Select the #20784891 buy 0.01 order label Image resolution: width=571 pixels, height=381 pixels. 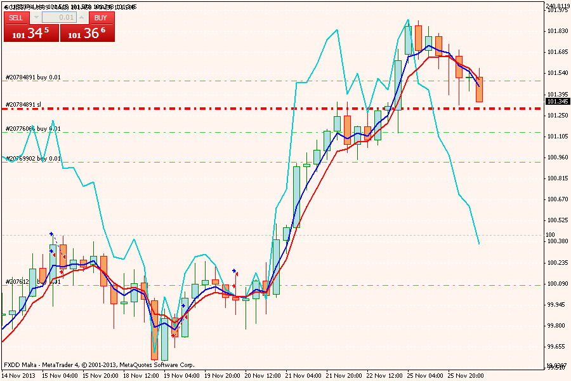tap(33, 77)
